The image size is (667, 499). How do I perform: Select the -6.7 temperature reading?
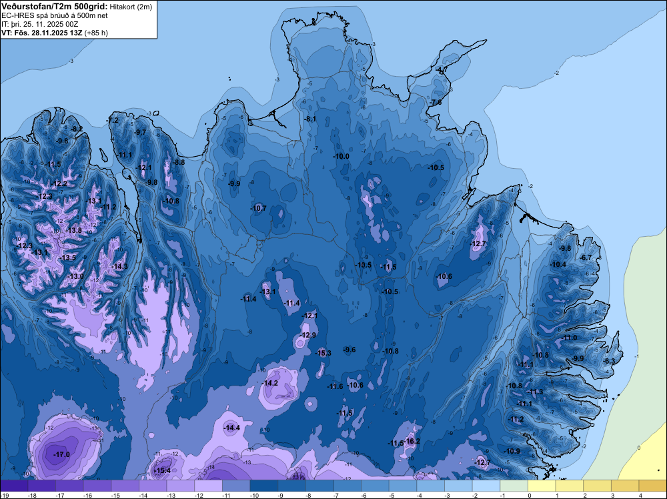click(586, 258)
